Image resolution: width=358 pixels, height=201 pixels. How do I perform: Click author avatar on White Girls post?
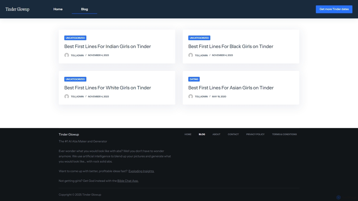(x=67, y=97)
